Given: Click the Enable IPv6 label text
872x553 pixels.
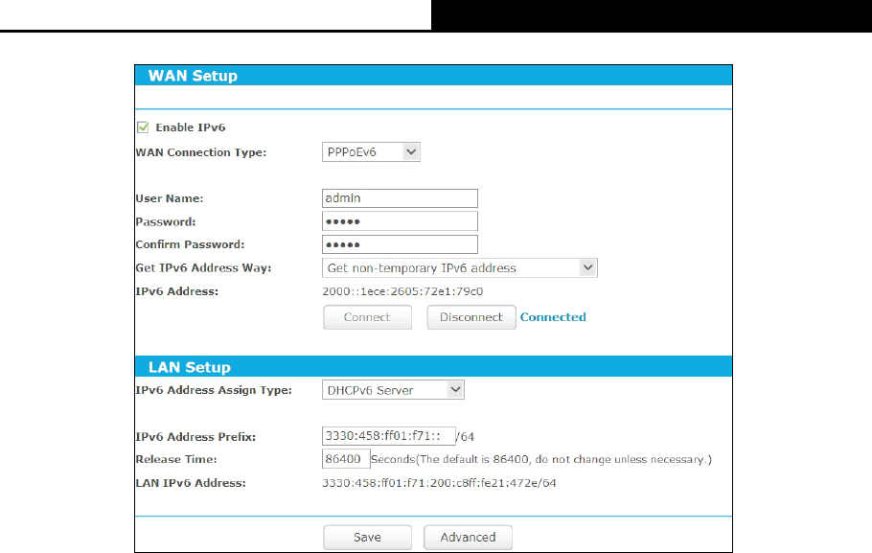Looking at the screenshot, I should click(x=190, y=127).
